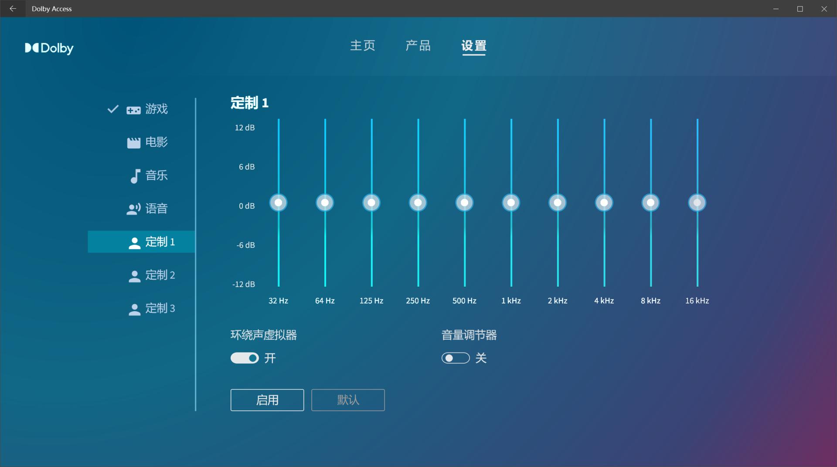Select the 游戏 gamepad icon in sidebar
837x467 pixels.
[x=133, y=109]
